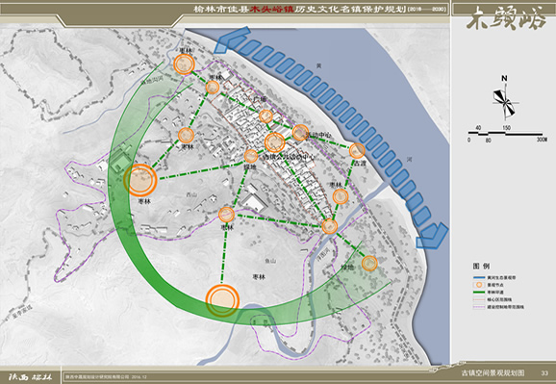The width and height of the screenshot is (556, 384).
Task: Select the large orange node above 枣林 at west
Action: coord(140,180)
